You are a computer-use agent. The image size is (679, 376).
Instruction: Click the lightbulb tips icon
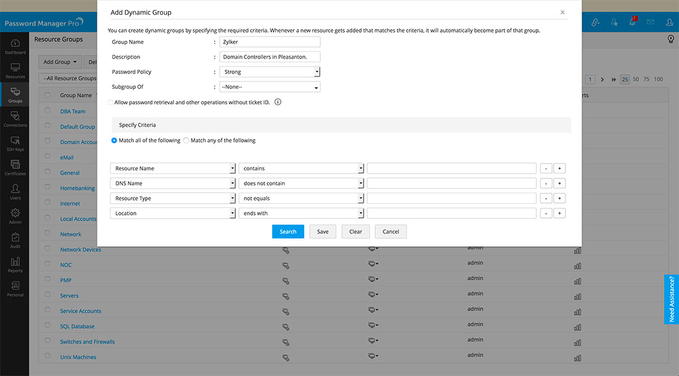[x=670, y=39]
